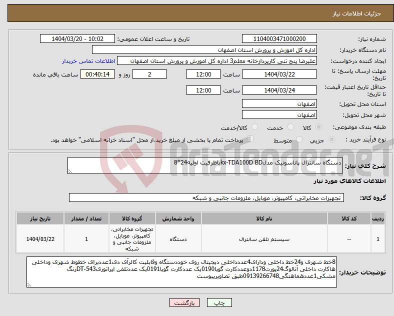The width and height of the screenshot is (394, 316).
Task: Click the delivery city field اصفهان
Action: tap(279, 115)
